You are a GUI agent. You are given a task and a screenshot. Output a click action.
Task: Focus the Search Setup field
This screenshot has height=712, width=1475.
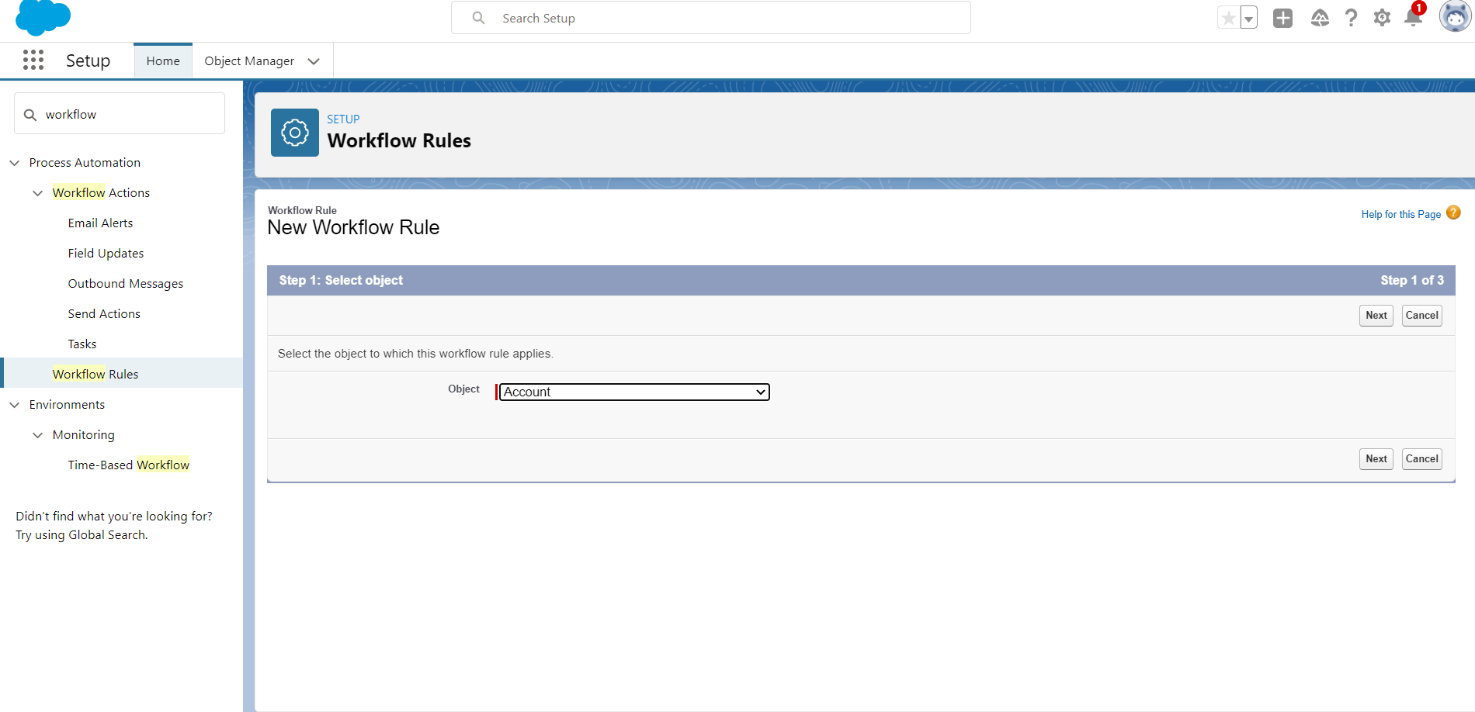pyautogui.click(x=710, y=18)
